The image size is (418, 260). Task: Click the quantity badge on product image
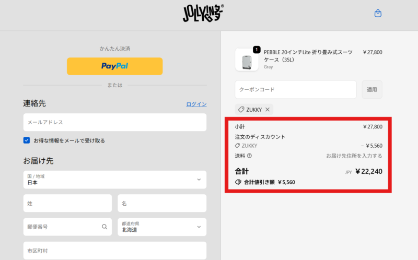pos(257,50)
